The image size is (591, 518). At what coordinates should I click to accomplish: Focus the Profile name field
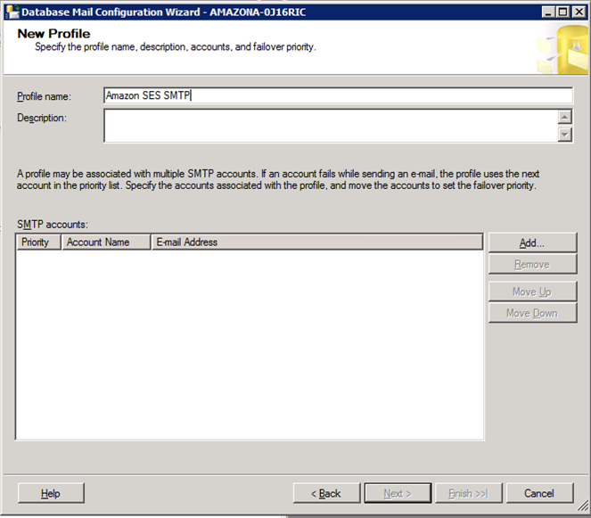338,95
